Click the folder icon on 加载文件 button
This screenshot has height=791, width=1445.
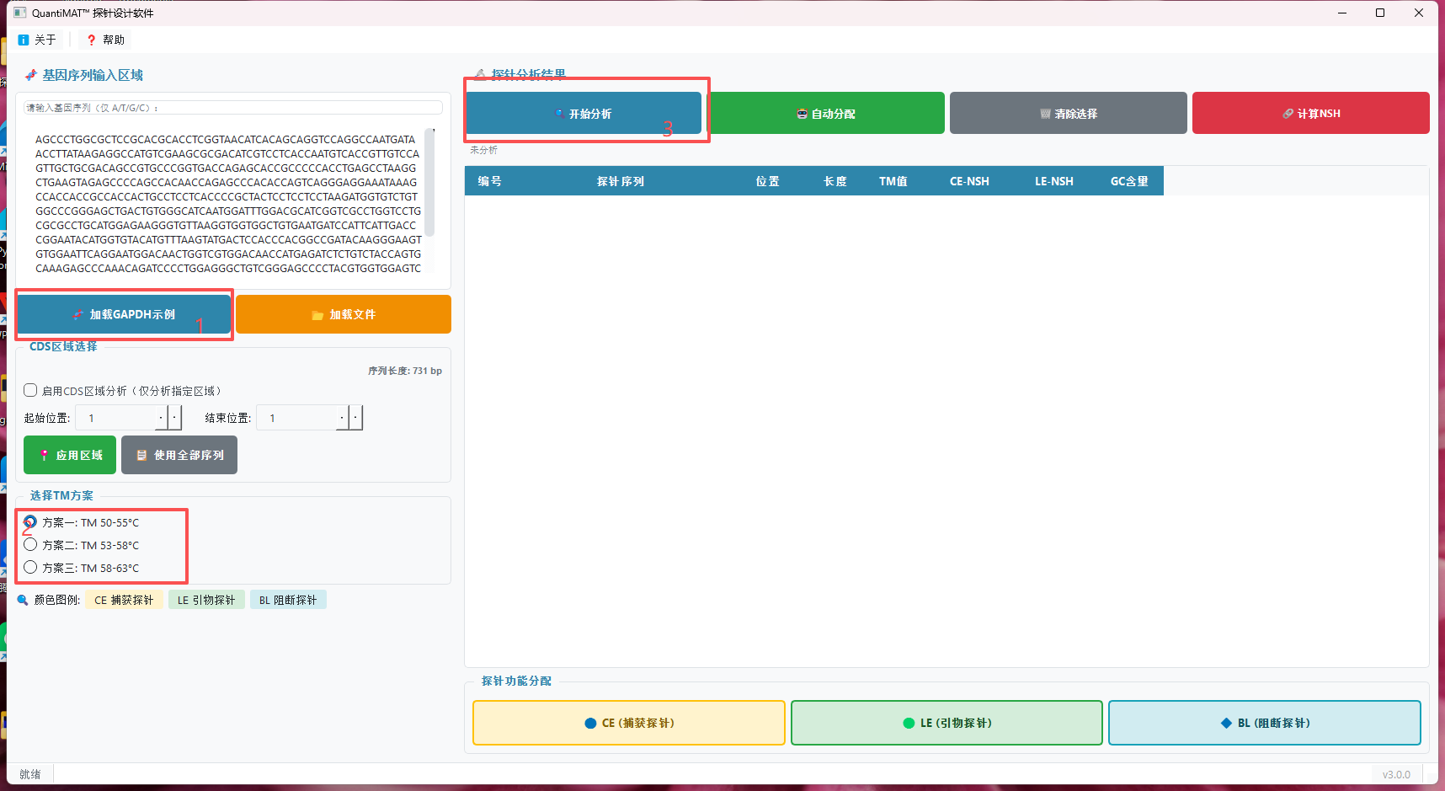click(x=317, y=314)
